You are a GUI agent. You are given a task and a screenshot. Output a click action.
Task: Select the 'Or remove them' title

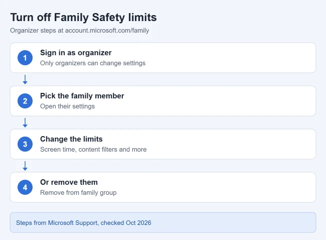(x=69, y=182)
